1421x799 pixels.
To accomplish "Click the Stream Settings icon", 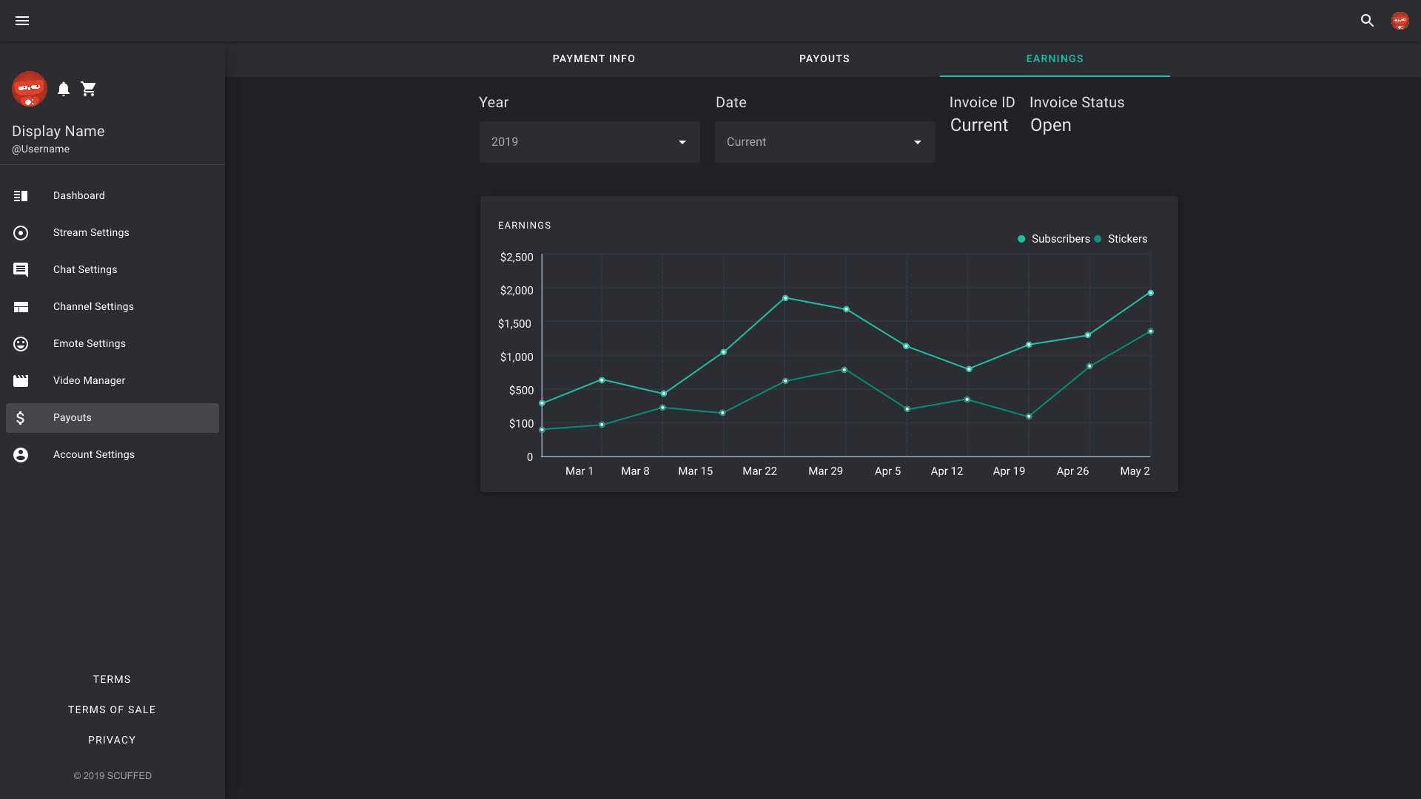I will point(21,233).
